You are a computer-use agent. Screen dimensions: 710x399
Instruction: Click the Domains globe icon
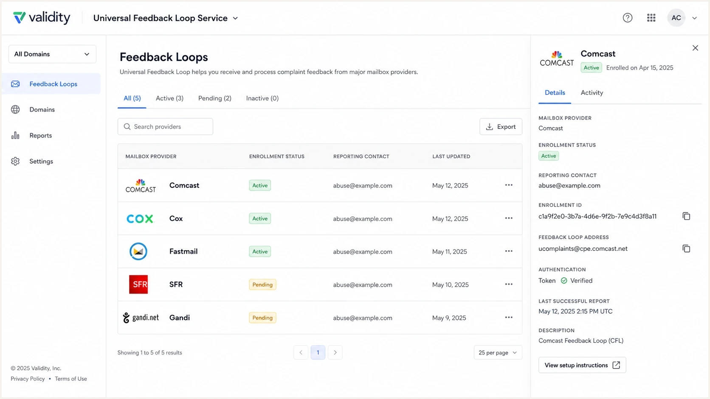pyautogui.click(x=15, y=109)
